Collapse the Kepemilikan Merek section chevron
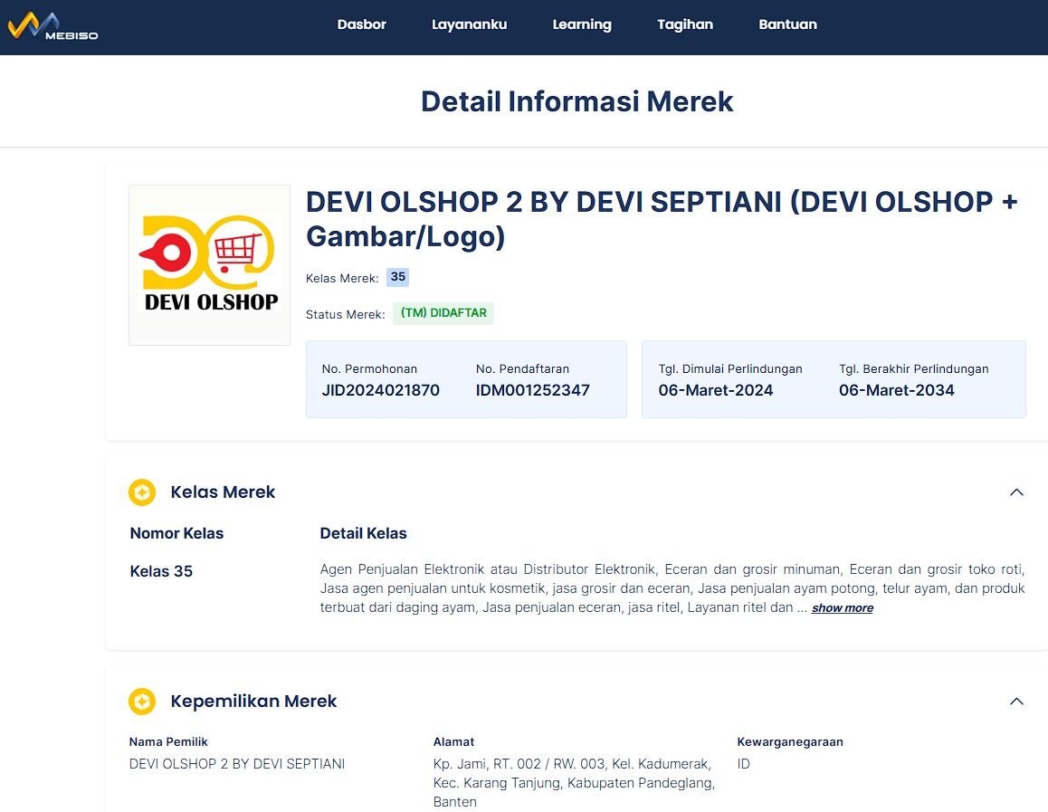 click(x=1016, y=701)
